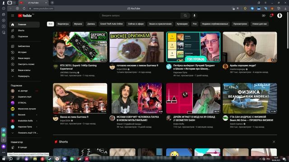Open al_sponge channel subscription
This screenshot has width=289, height=162.
pos(24,91)
